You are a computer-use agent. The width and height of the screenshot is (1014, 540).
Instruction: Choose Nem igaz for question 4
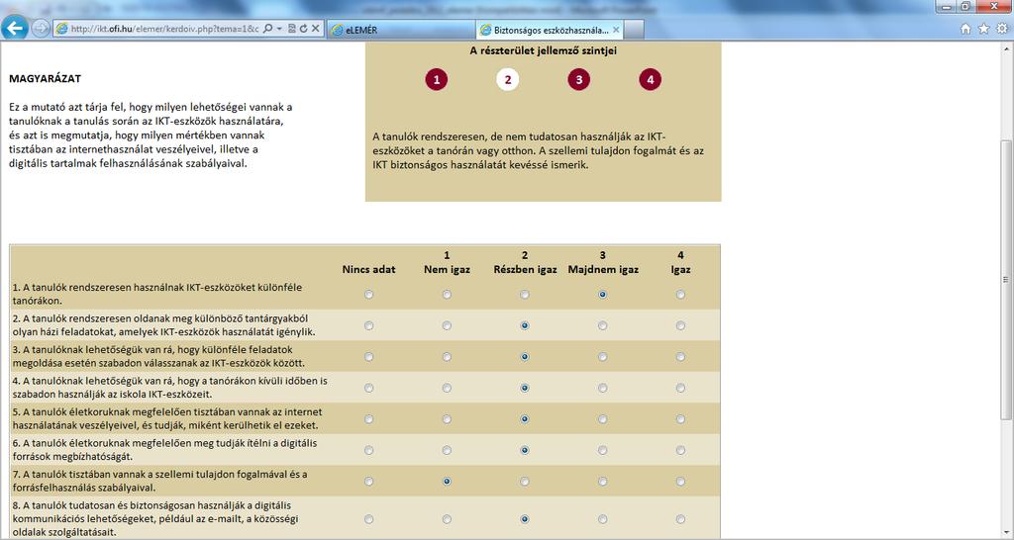(x=447, y=389)
